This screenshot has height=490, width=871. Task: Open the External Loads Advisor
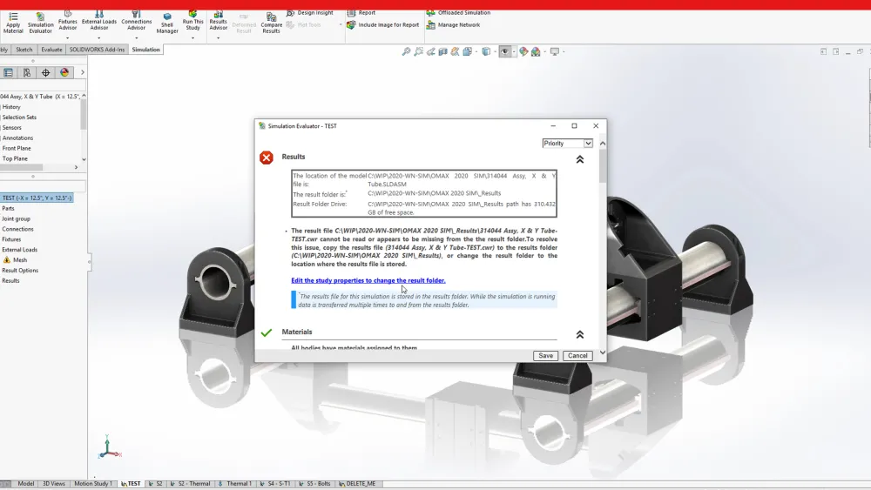point(99,21)
